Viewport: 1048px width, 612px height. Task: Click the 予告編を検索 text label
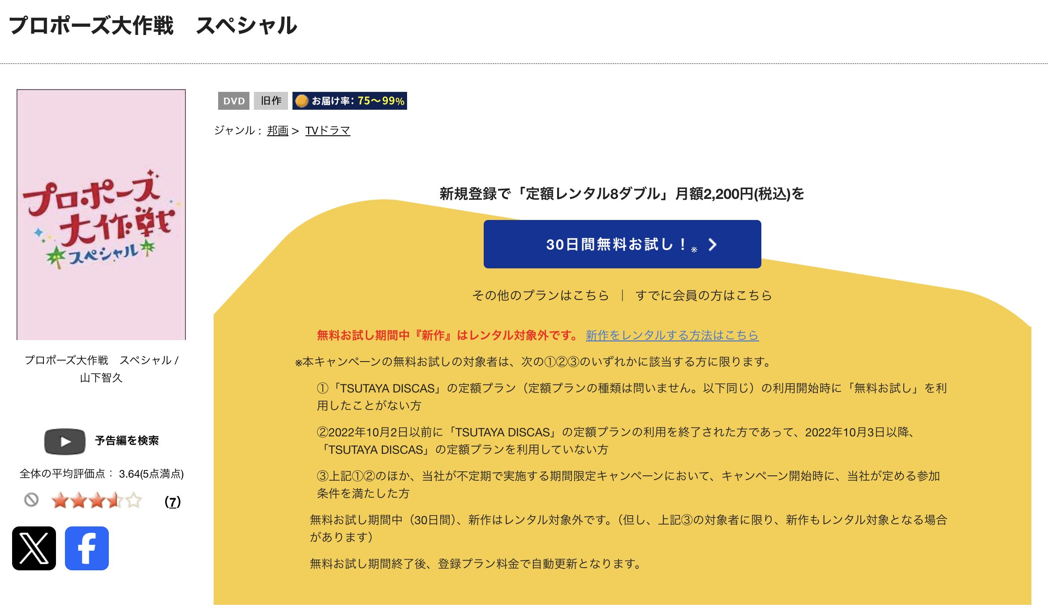pyautogui.click(x=128, y=440)
